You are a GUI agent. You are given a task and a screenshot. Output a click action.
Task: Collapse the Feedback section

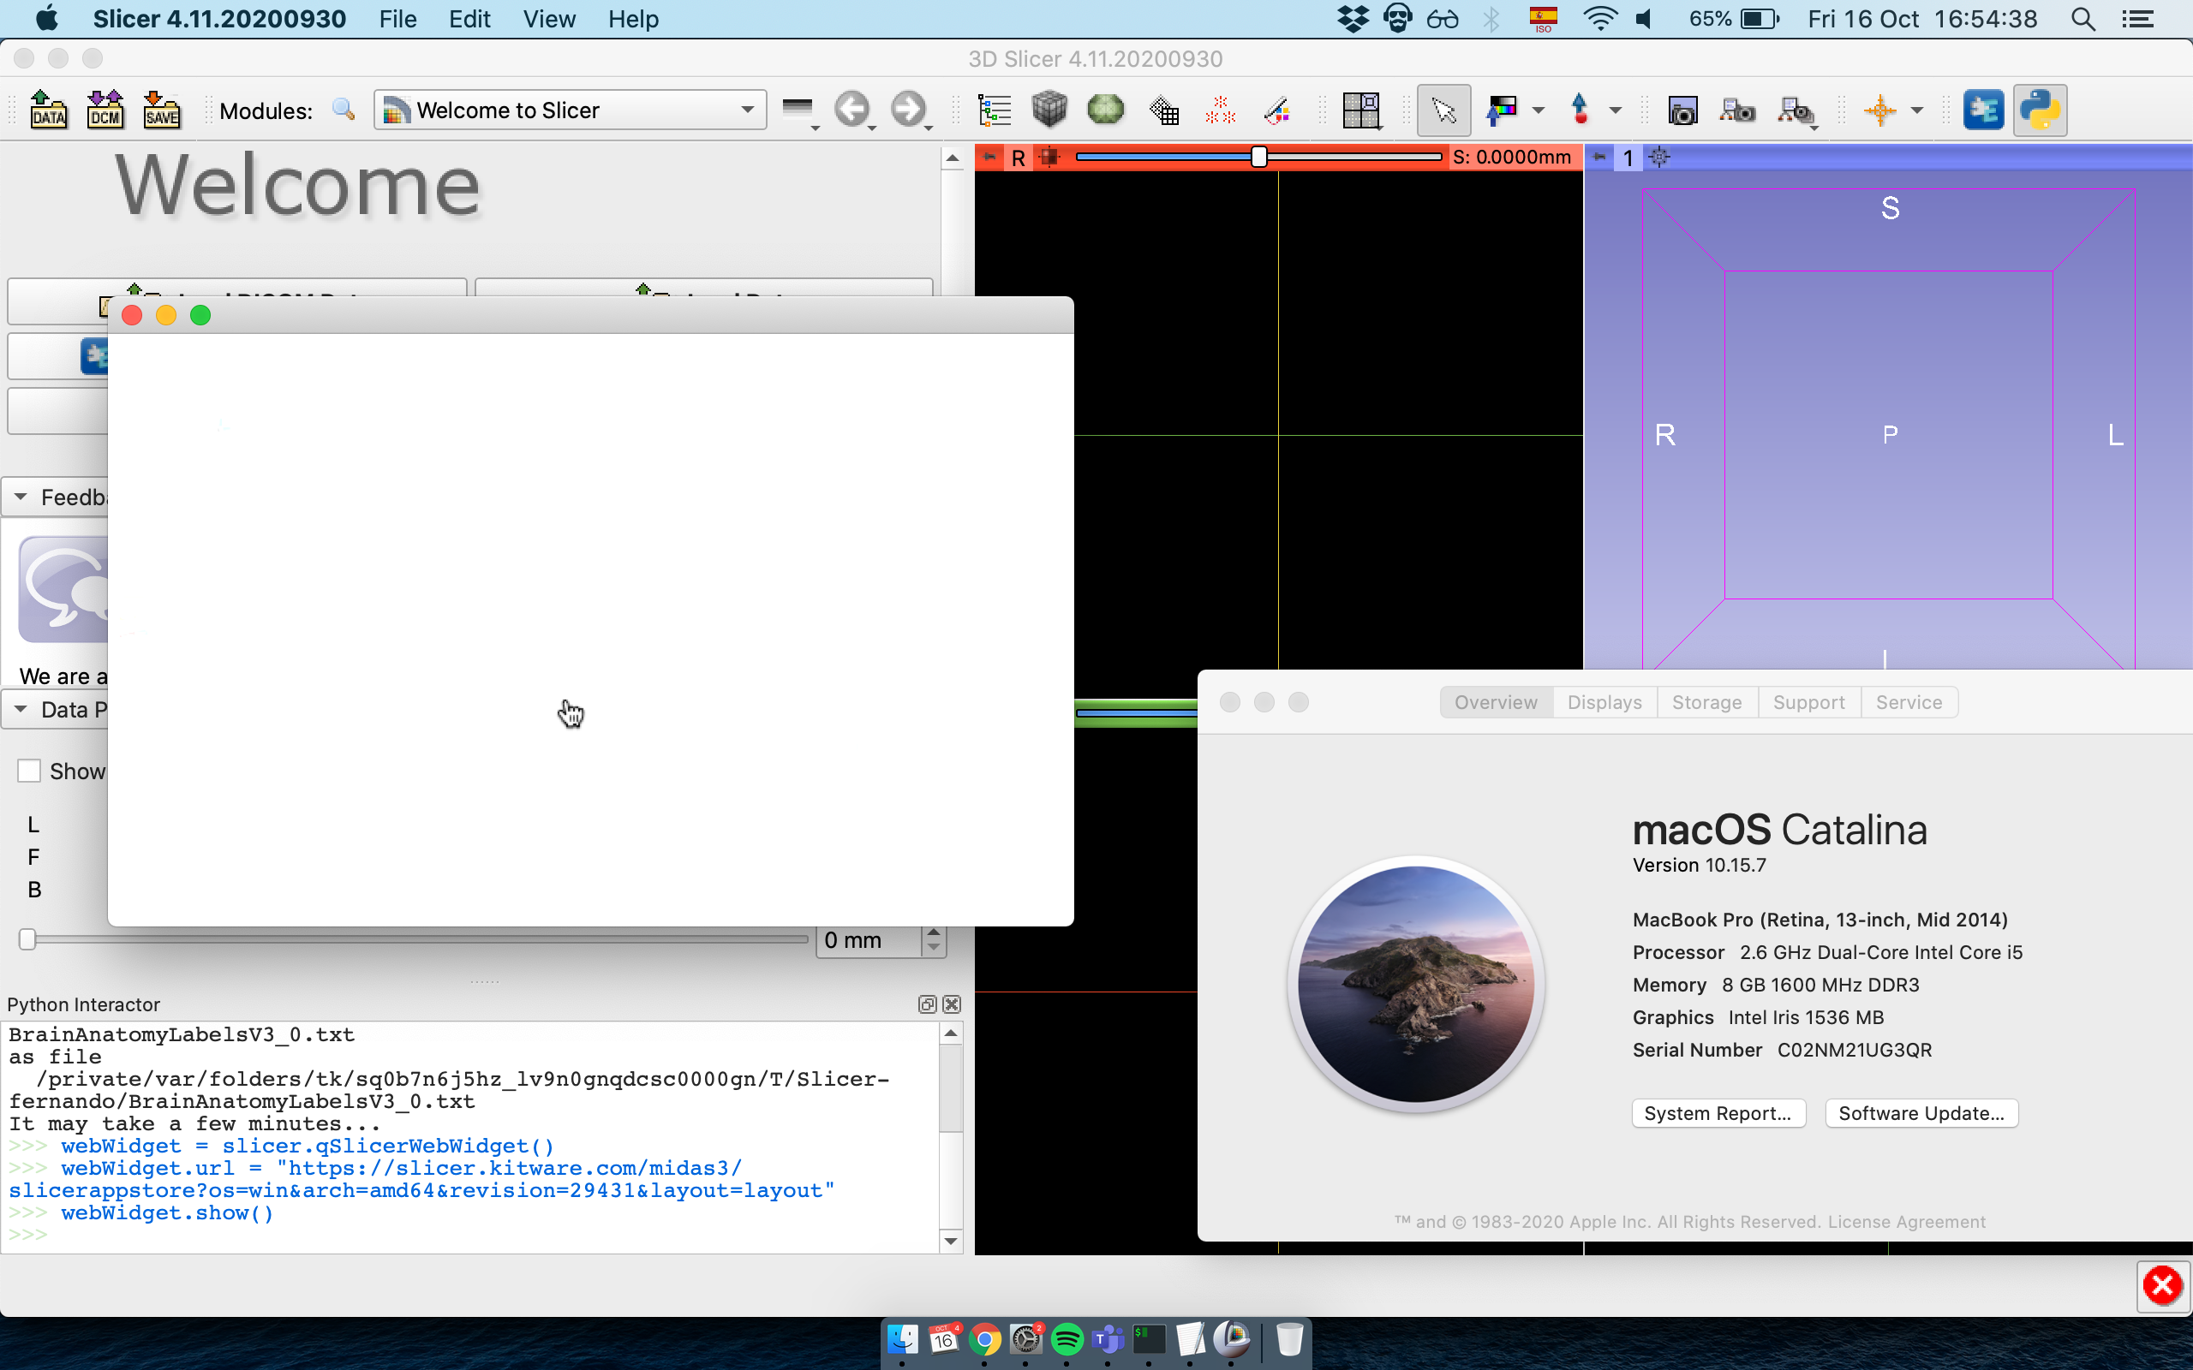[20, 496]
